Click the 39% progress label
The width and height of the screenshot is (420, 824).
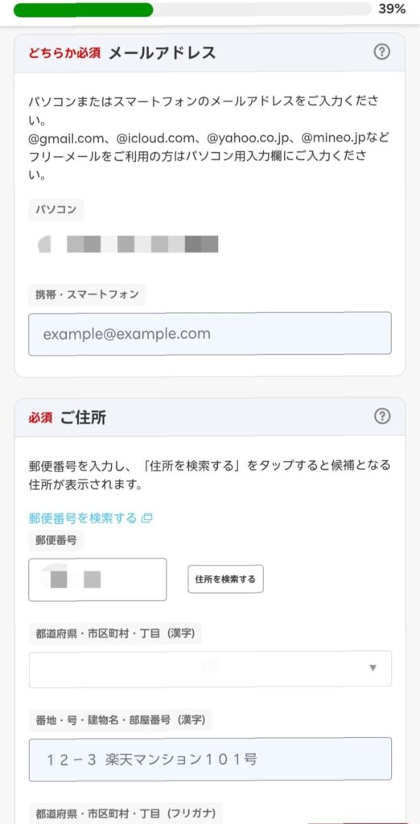392,10
